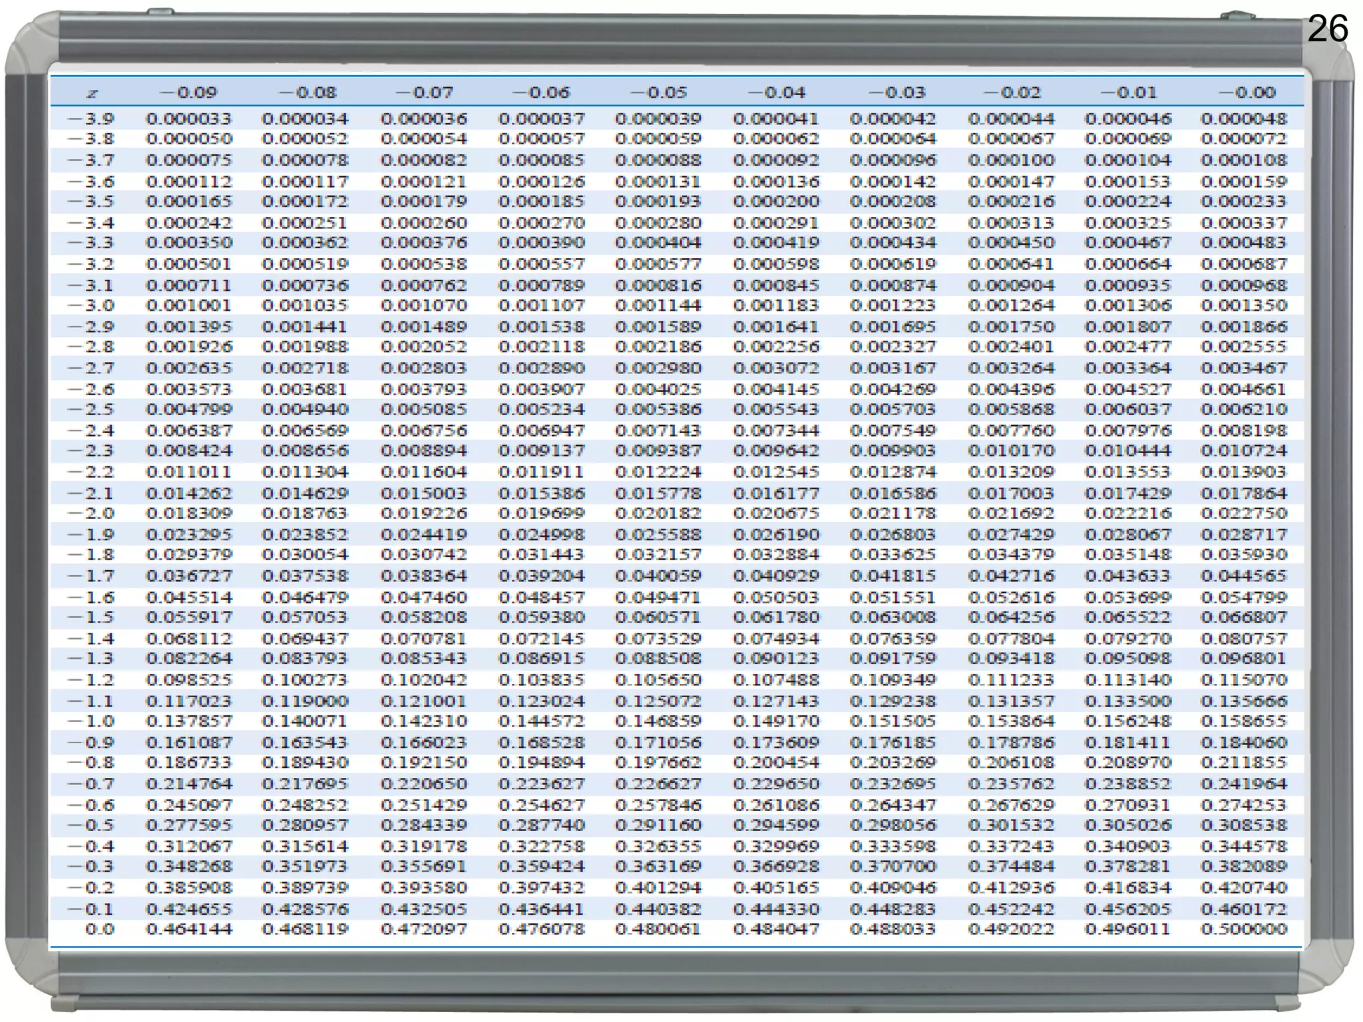Screen dimensions: 1363x1022
Task: Select cell value 0.158655
Action: click(x=1244, y=721)
